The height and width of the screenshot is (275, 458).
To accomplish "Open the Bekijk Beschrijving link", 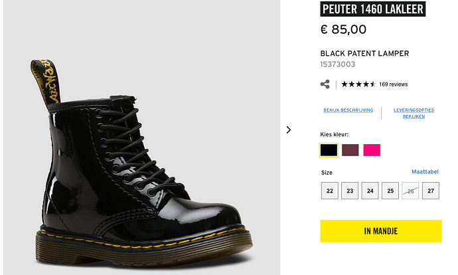I will point(348,110).
